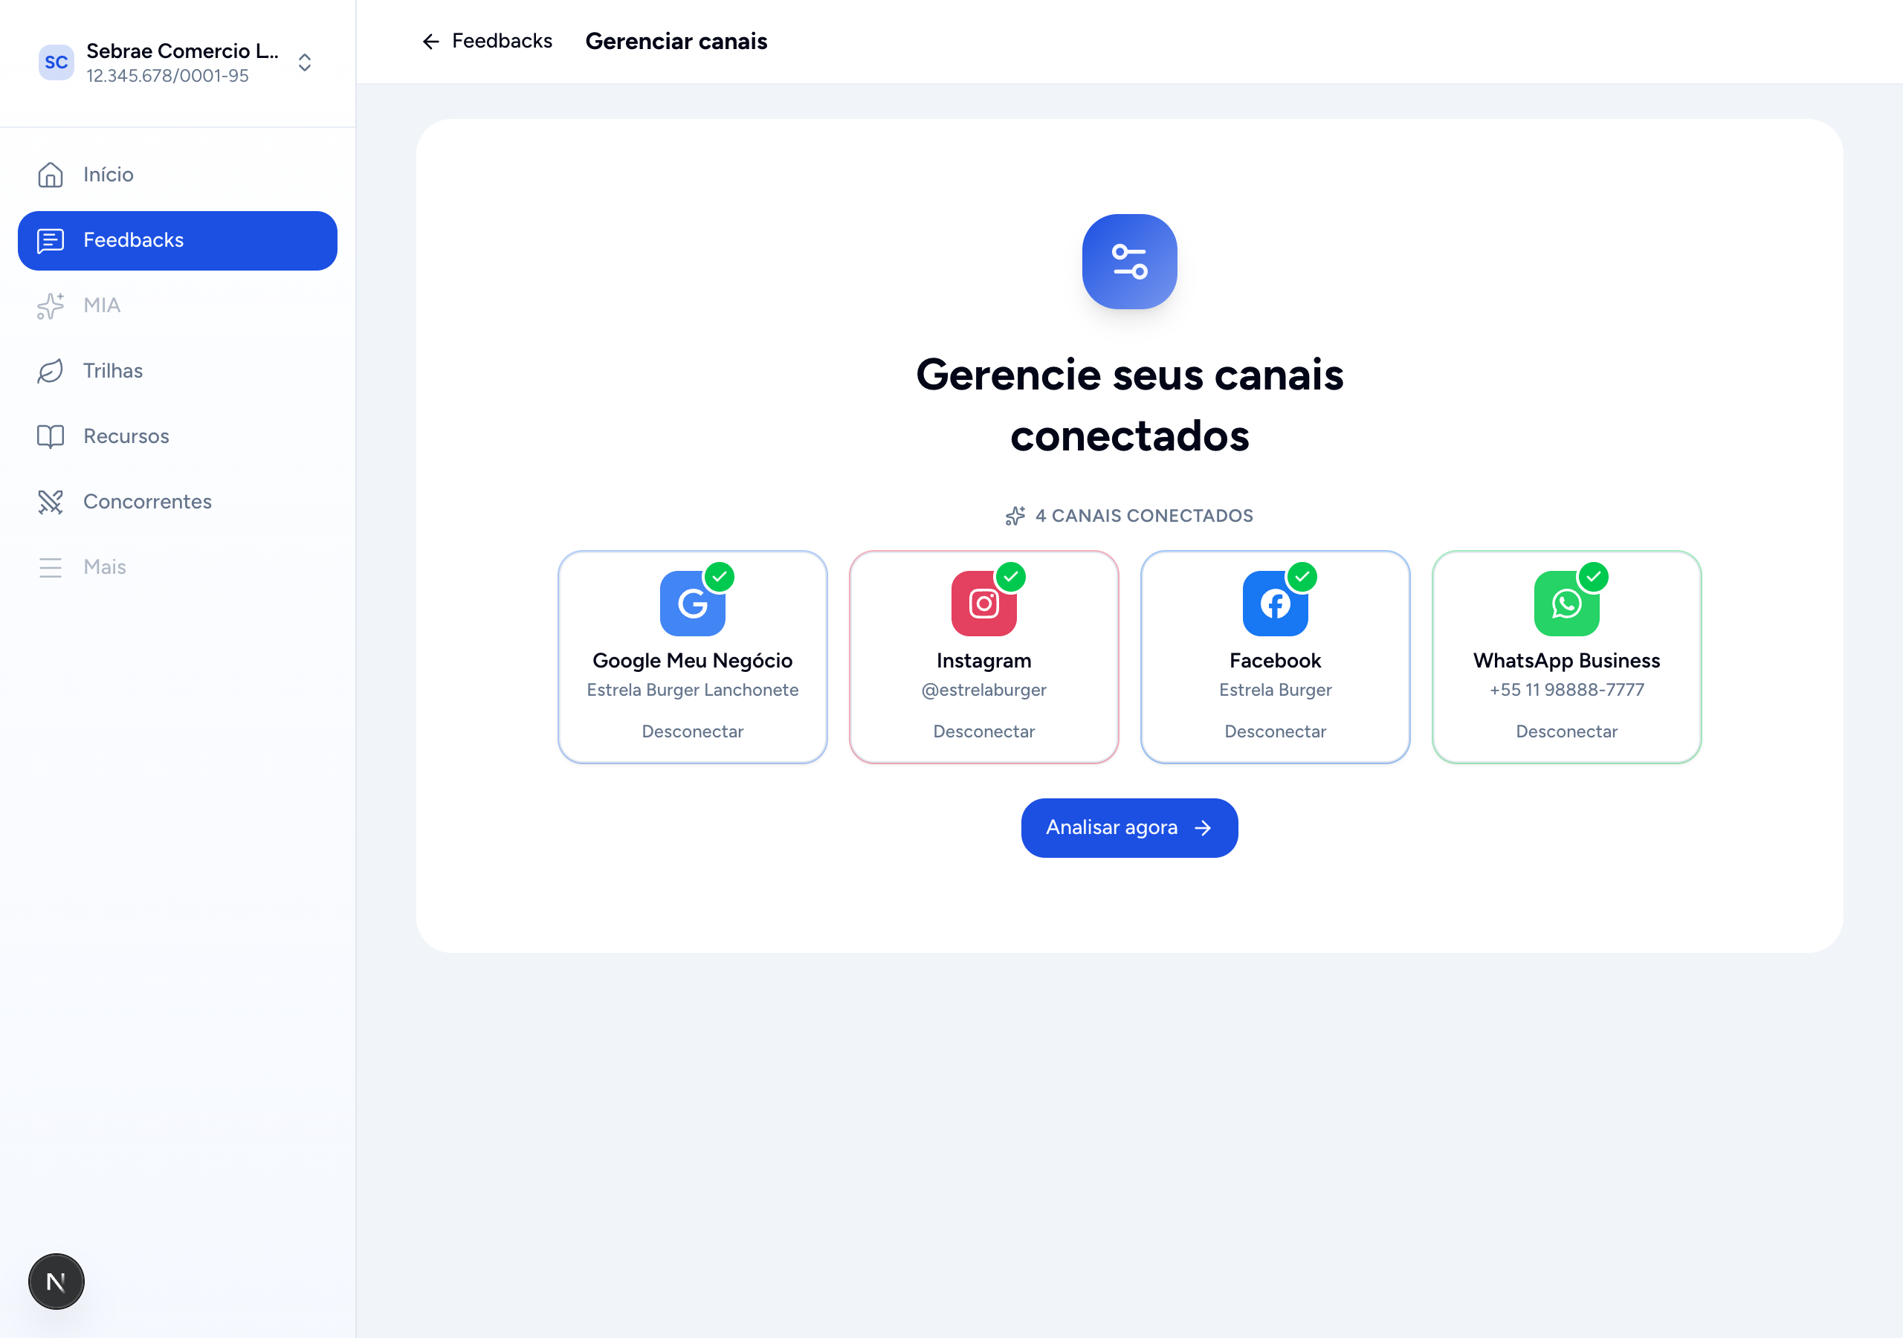Click the Facebook card title
The height and width of the screenshot is (1338, 1903).
[1276, 661]
